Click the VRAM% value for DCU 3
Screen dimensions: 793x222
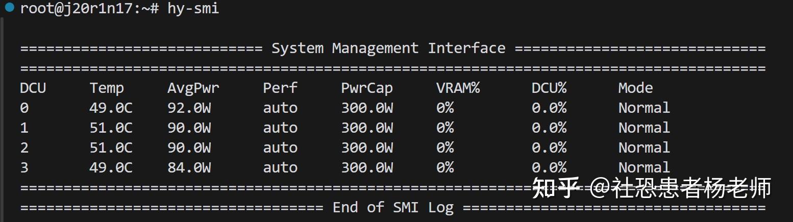click(x=445, y=168)
